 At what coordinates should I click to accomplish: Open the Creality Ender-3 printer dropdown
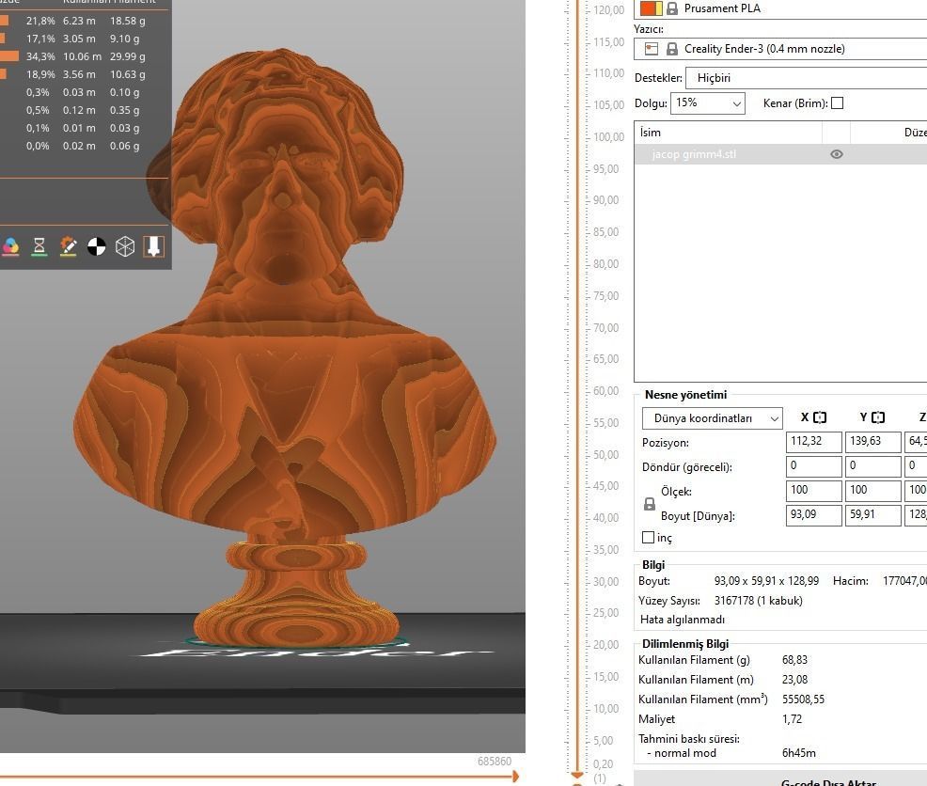coord(780,49)
